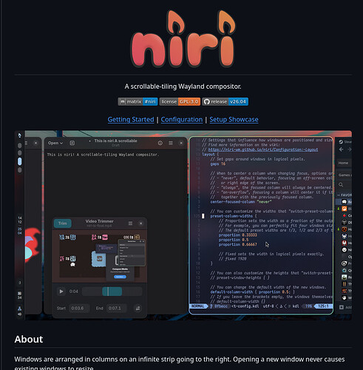This screenshot has width=363, height=370.
Task: Click the 14 12 clock in side bar
Action: (x=20, y=220)
